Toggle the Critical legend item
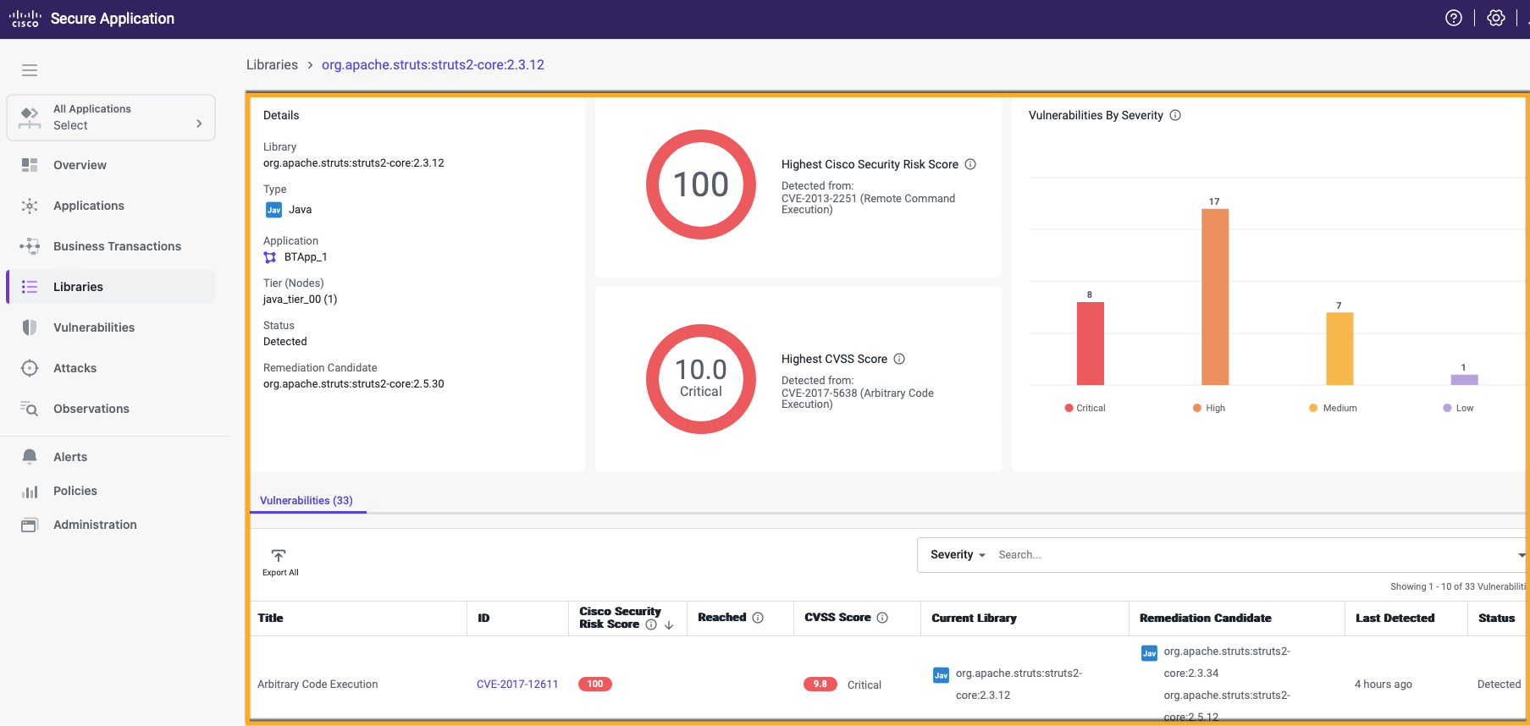 pos(1085,408)
